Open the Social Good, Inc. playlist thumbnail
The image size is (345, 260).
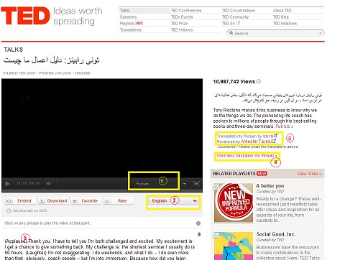pyautogui.click(x=234, y=246)
